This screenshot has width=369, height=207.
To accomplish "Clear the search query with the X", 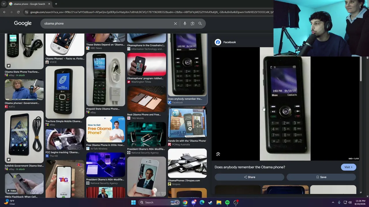I will (x=175, y=24).
